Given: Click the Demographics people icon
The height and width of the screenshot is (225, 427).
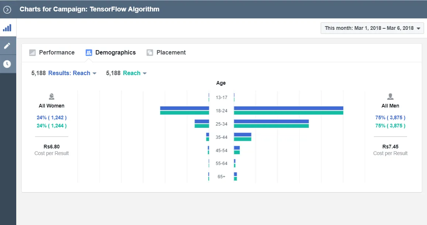Looking at the screenshot, I should pyautogui.click(x=89, y=52).
